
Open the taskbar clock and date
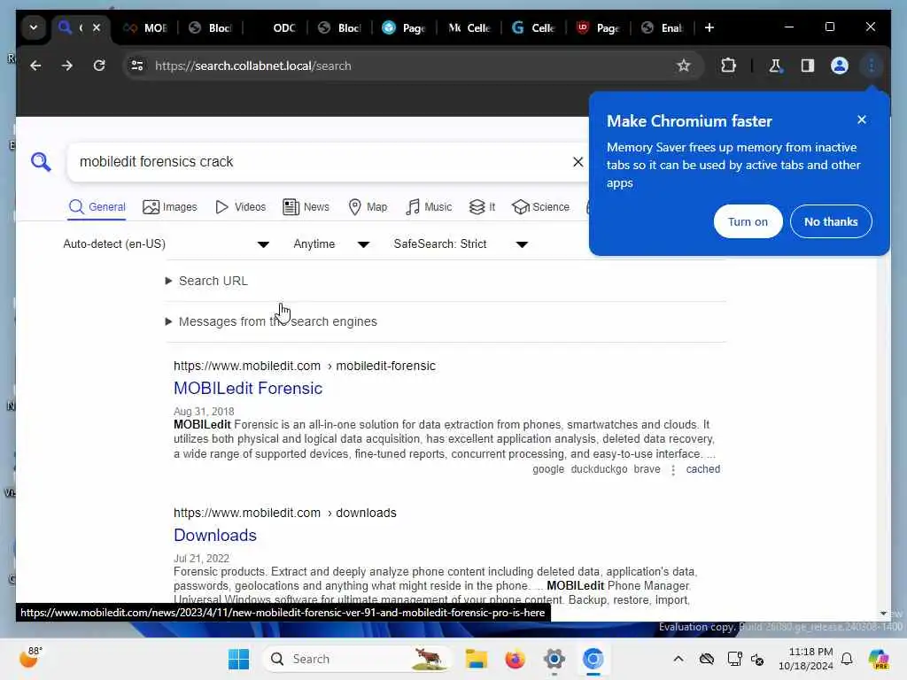[x=806, y=659]
